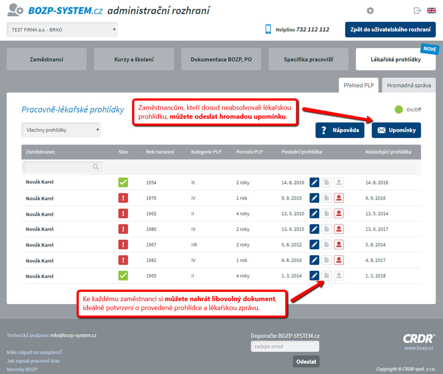Click the IIR category cell
Screen dimensions: 443x374
tap(194, 245)
